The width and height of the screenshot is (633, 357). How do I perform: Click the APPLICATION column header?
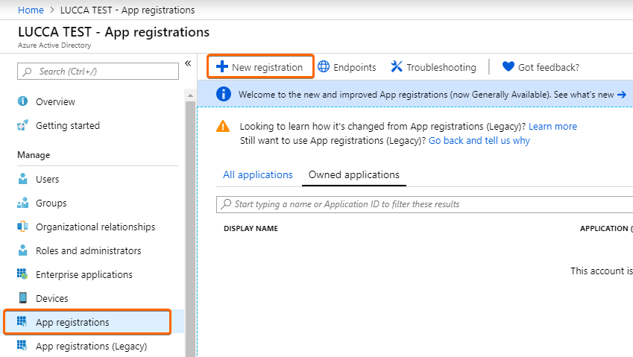pyautogui.click(x=606, y=228)
